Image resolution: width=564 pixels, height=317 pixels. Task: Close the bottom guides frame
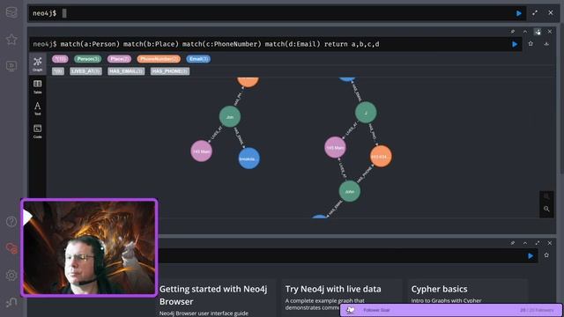[550, 243]
